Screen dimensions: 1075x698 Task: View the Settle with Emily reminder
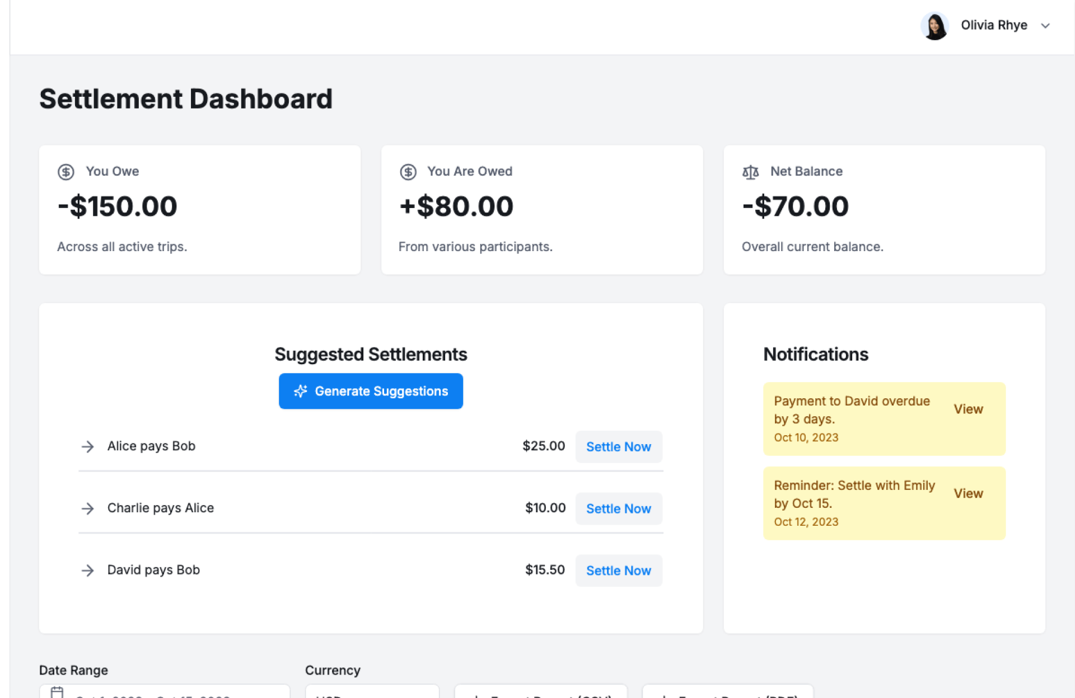click(x=968, y=493)
